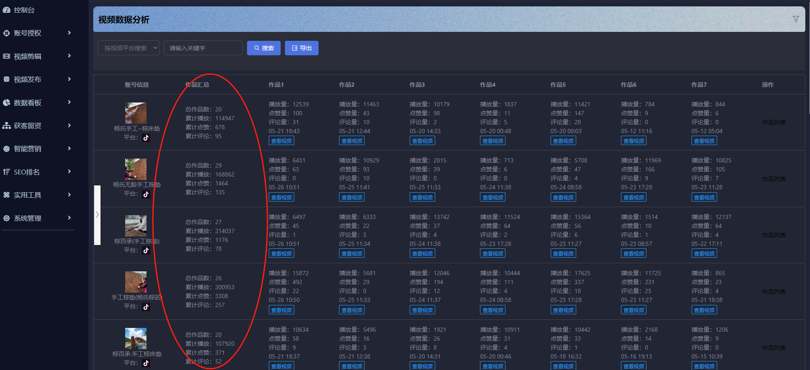Click the 控制台 dashboard icon in sidebar

coord(6,10)
